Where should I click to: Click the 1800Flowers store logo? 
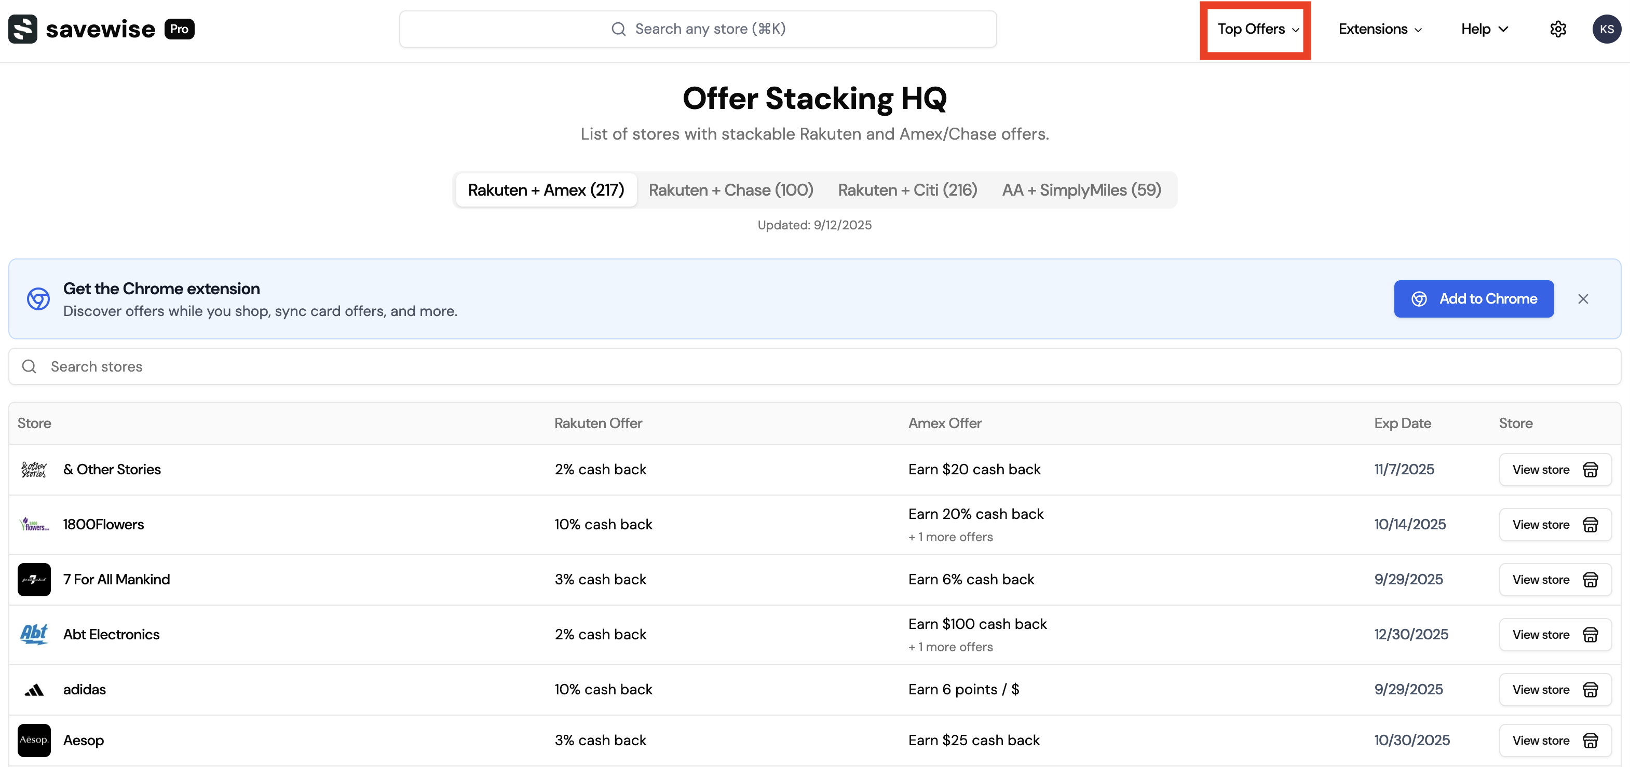pos(34,524)
